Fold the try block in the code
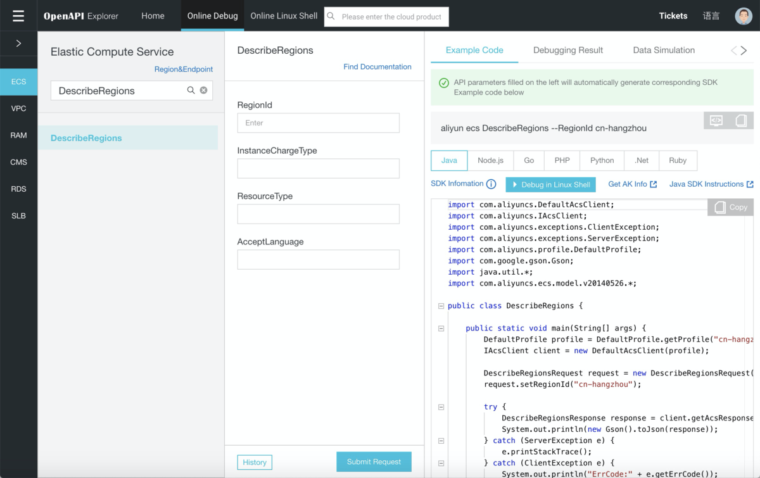The height and width of the screenshot is (478, 760). tap(441, 407)
